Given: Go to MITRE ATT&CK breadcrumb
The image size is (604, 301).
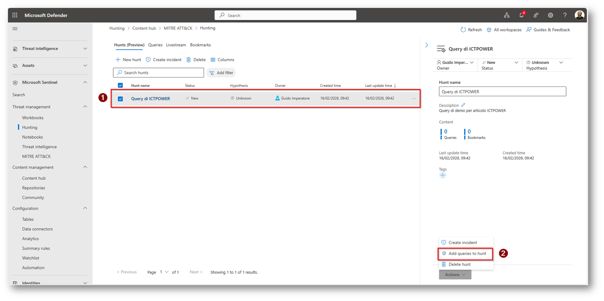Looking at the screenshot, I should tap(178, 28).
